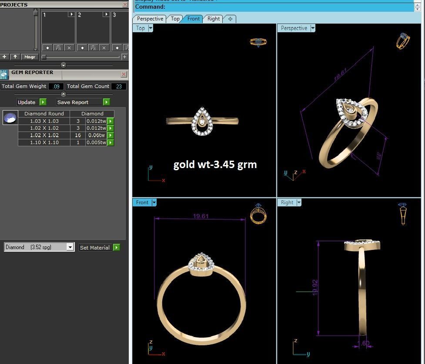The width and height of the screenshot is (425, 364).
Task: Load project slot 1 with up arrow
Action: coord(47,48)
